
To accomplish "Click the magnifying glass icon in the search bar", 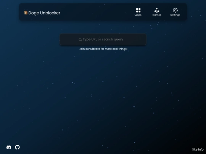I will pyautogui.click(x=80, y=40).
